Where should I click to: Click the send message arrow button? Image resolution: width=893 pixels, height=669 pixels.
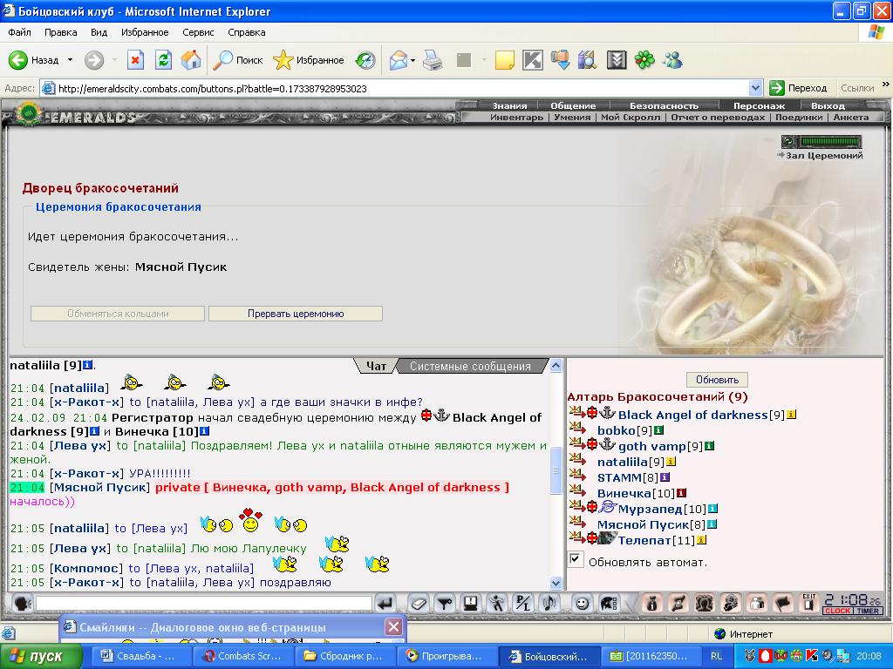pos(385,603)
